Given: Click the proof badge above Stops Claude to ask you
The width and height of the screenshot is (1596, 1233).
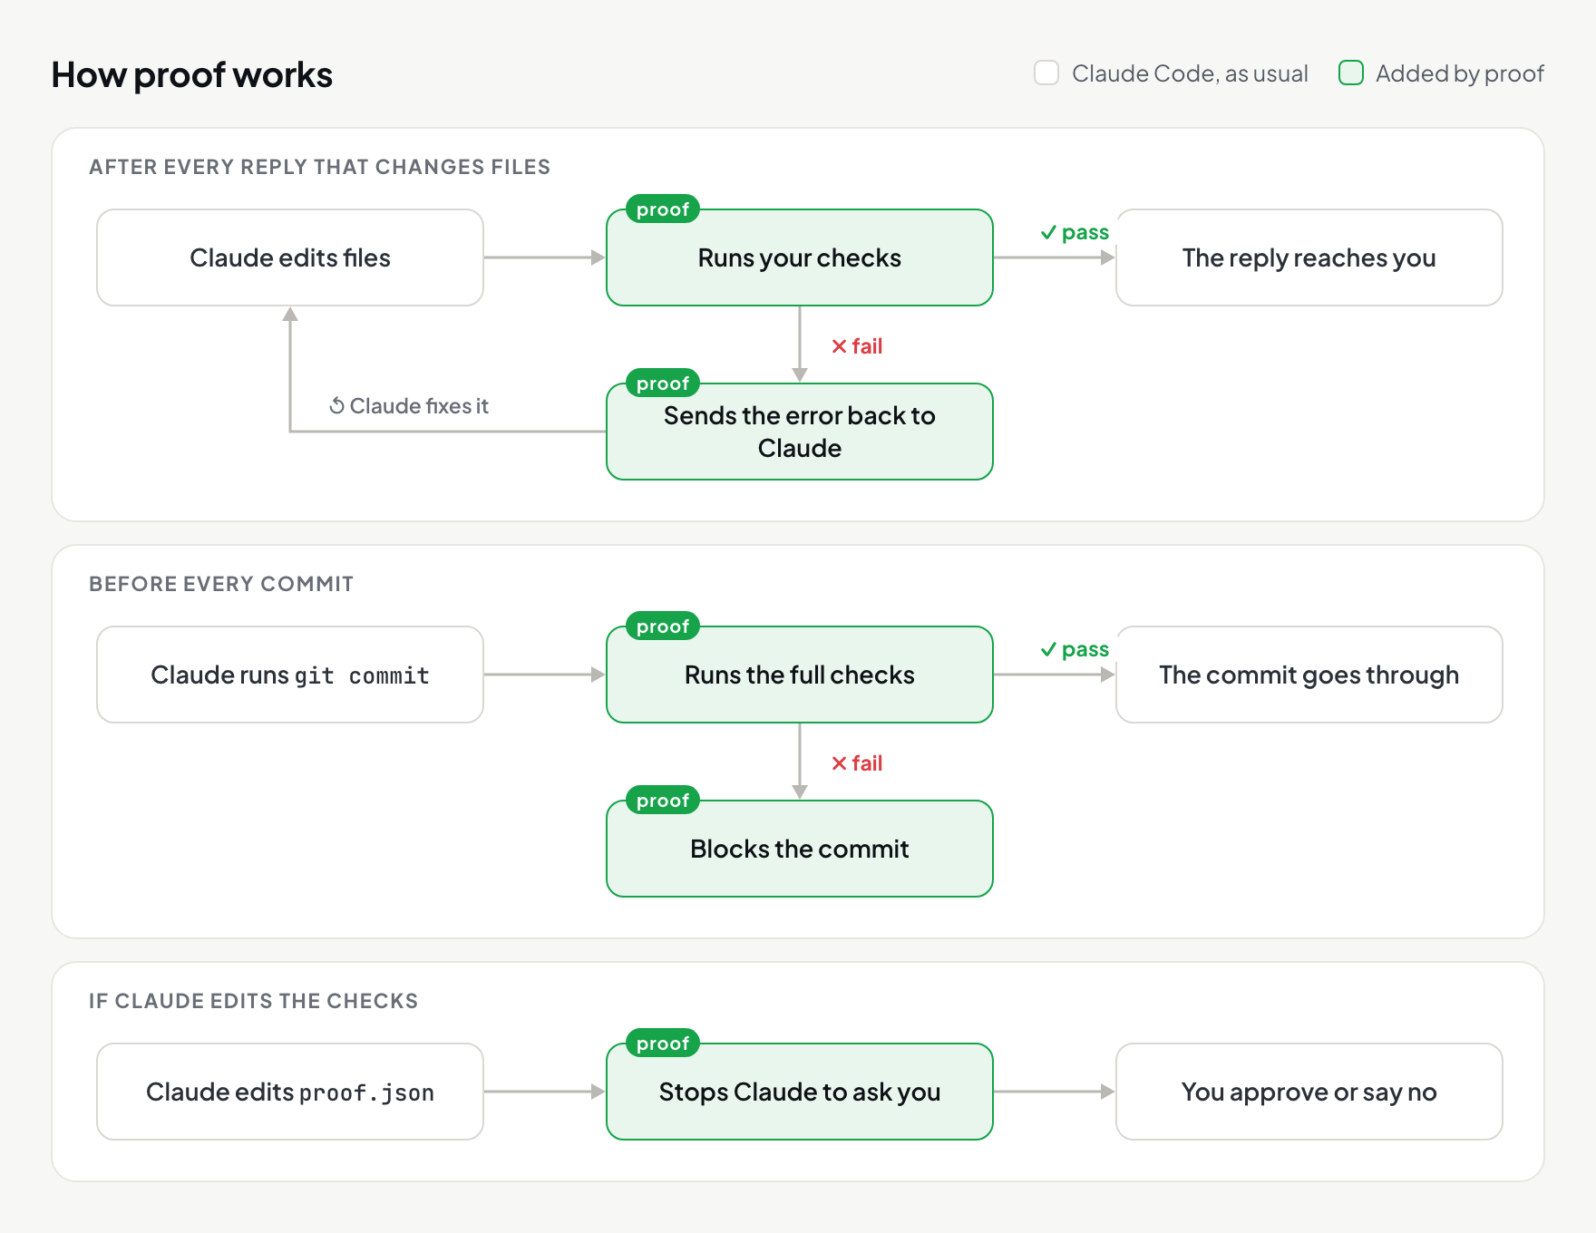Looking at the screenshot, I should tap(663, 1044).
